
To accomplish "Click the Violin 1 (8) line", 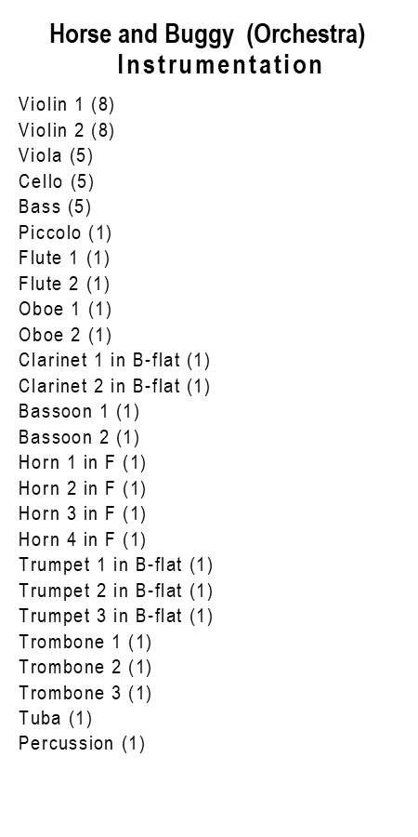I will click(67, 104).
